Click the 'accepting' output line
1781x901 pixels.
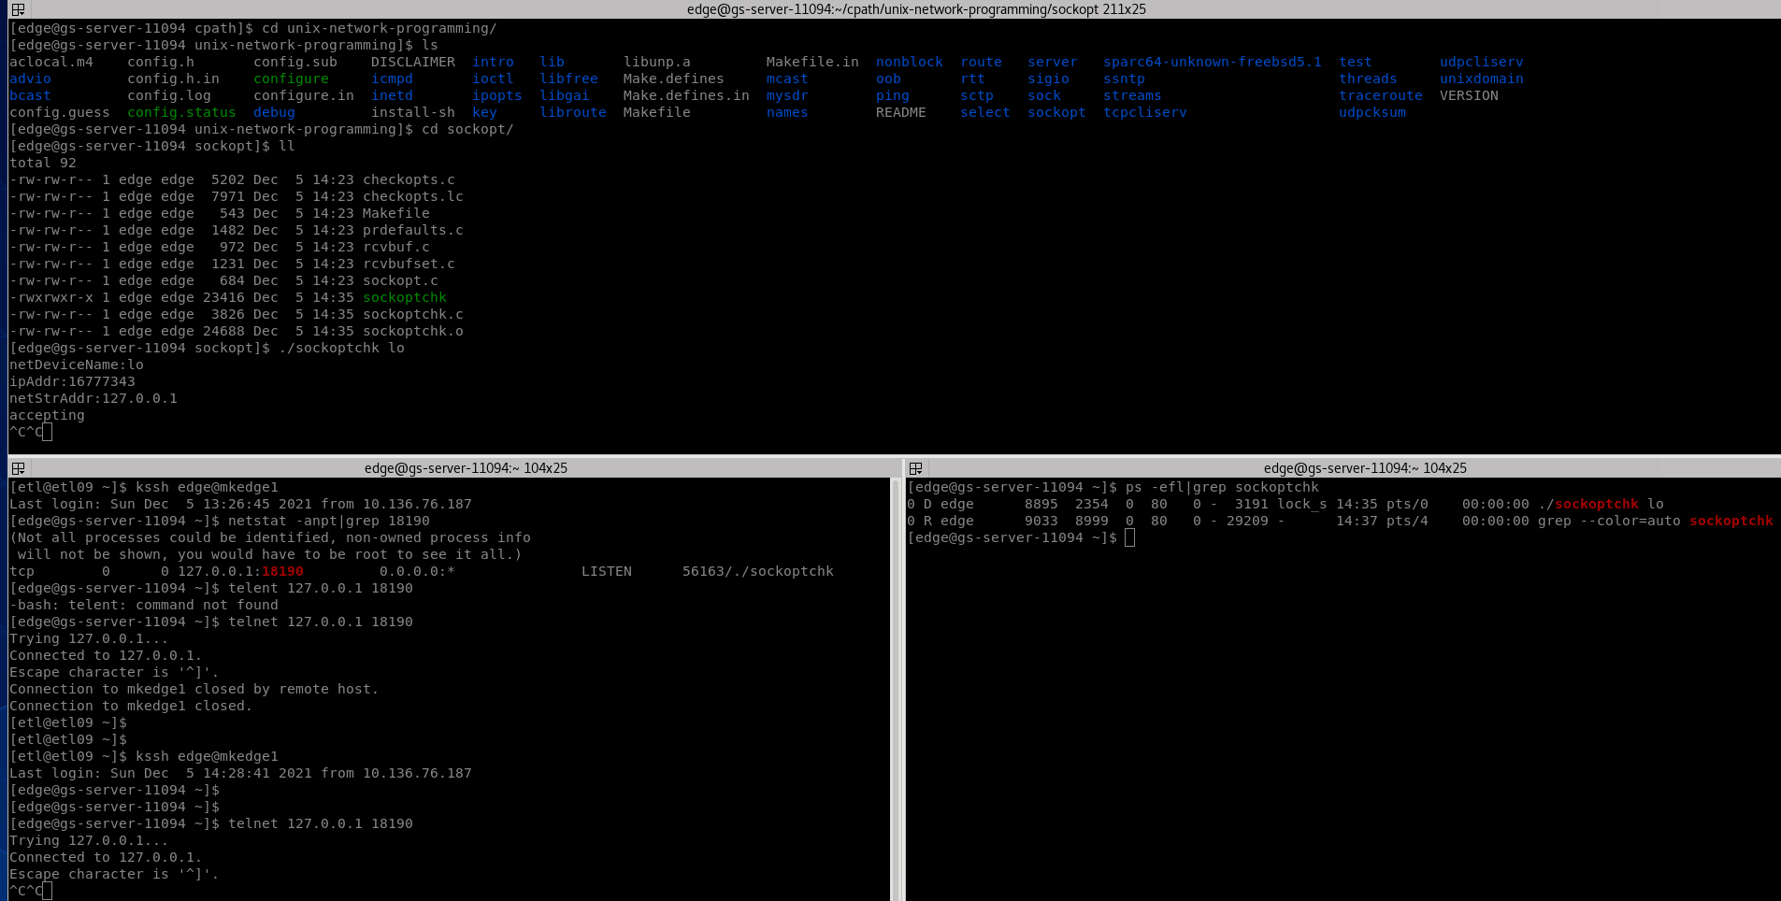click(x=47, y=415)
